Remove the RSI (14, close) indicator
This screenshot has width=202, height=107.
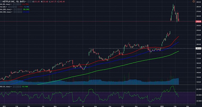pos(20,87)
